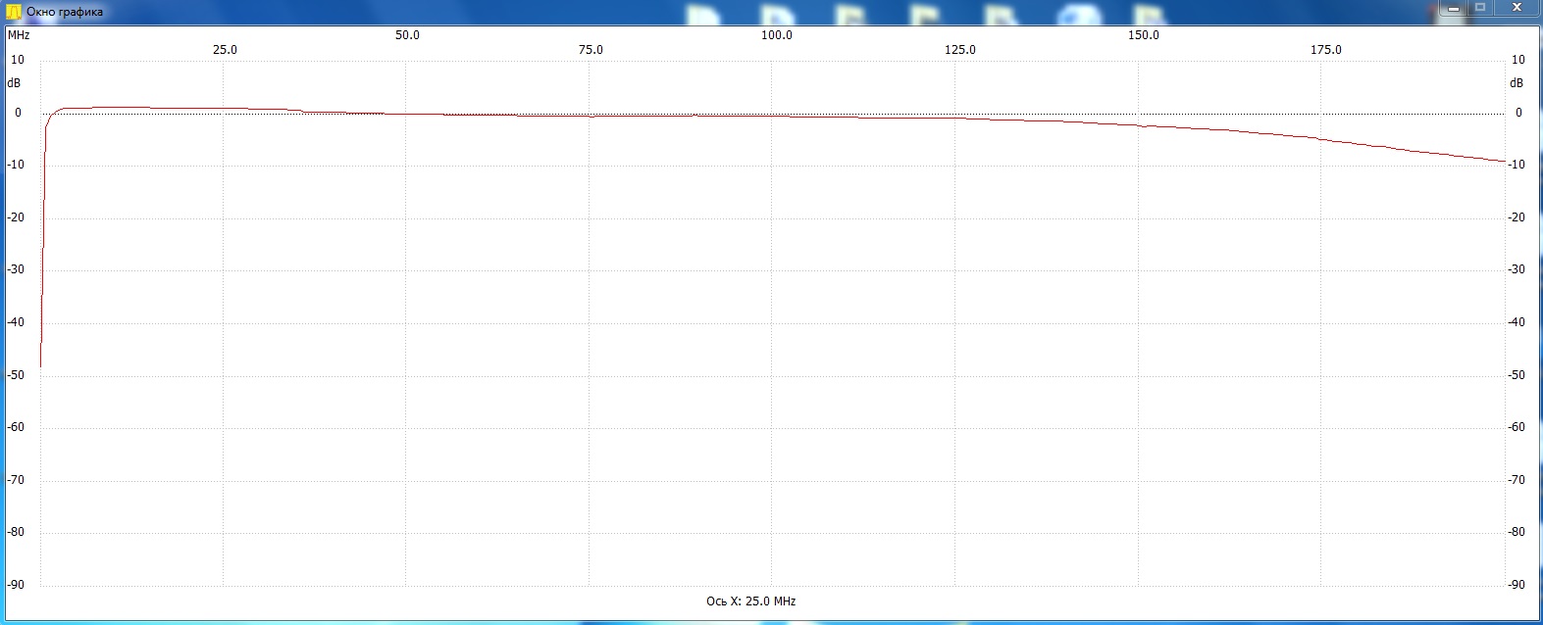Click the 100.0 frequency axis label
Screen dimensions: 1543x625
pyautogui.click(x=777, y=35)
